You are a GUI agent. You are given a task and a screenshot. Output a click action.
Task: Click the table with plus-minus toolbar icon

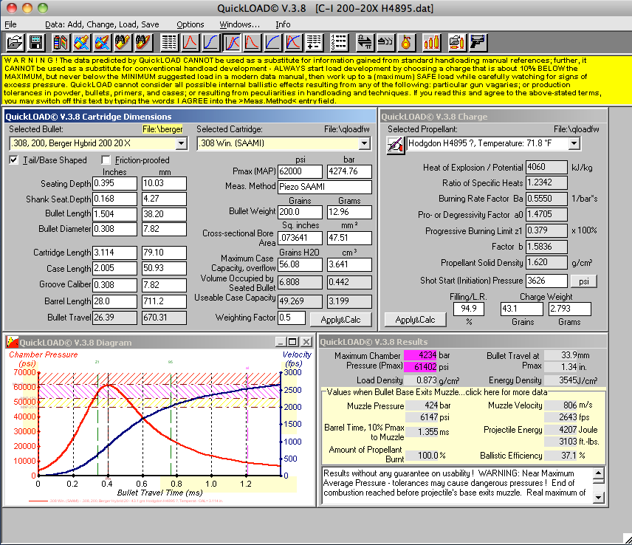coord(314,42)
